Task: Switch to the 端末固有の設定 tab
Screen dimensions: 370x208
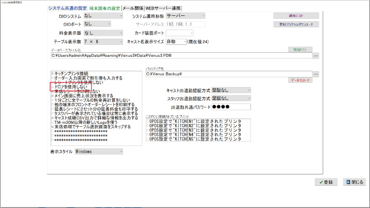Action: click(105, 9)
